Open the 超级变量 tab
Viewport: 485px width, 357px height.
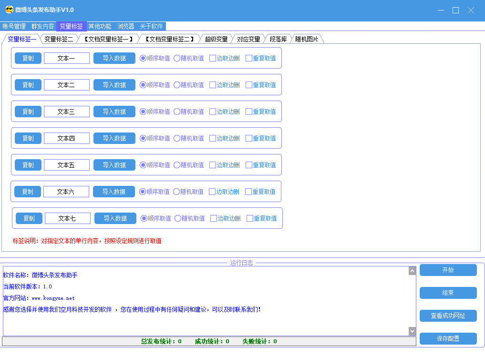tap(216, 39)
